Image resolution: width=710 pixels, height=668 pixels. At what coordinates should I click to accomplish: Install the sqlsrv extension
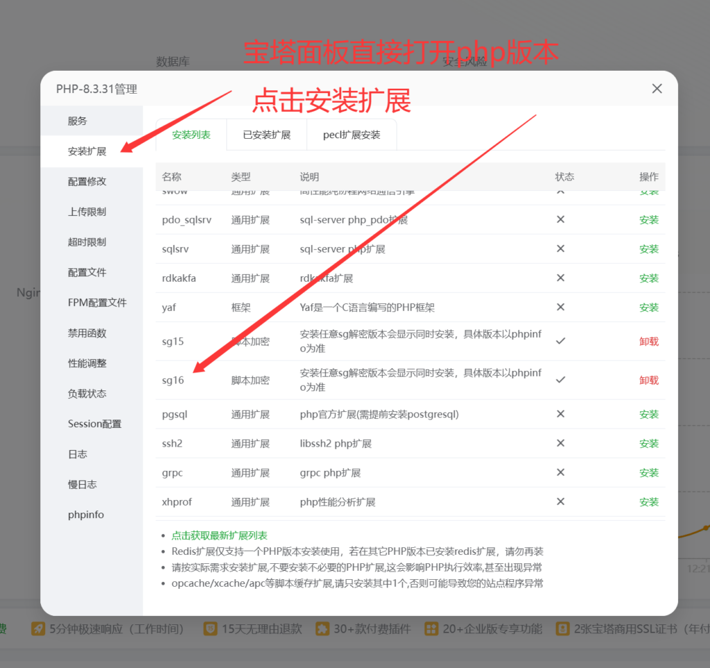tap(649, 249)
